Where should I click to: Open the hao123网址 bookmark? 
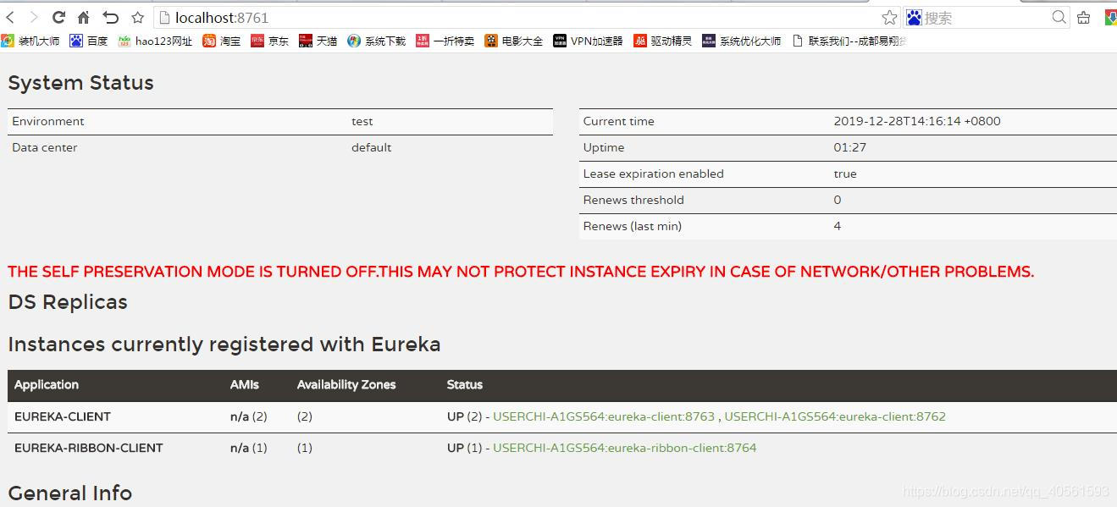point(155,41)
